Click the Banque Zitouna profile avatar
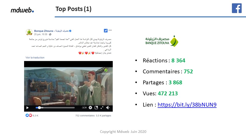 (29, 32)
